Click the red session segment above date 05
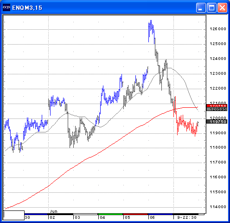 tap(135, 214)
